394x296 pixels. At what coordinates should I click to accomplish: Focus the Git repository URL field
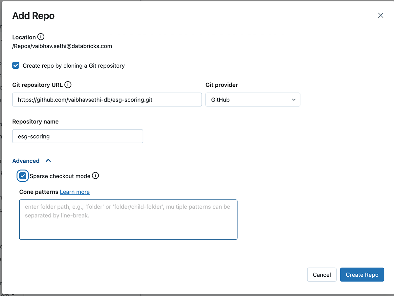click(x=107, y=100)
